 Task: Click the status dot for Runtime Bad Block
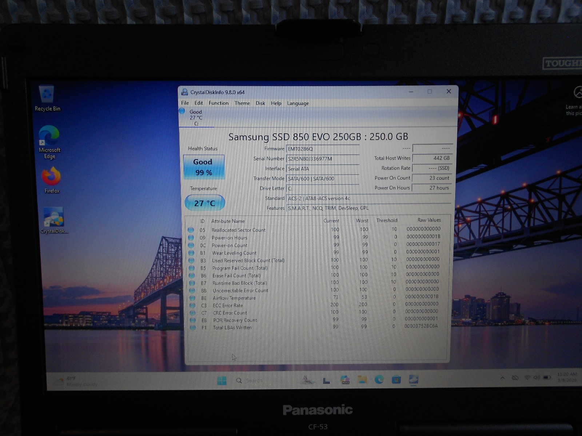(x=192, y=283)
